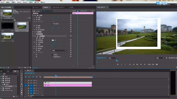Lock the V2 track

(28, 83)
